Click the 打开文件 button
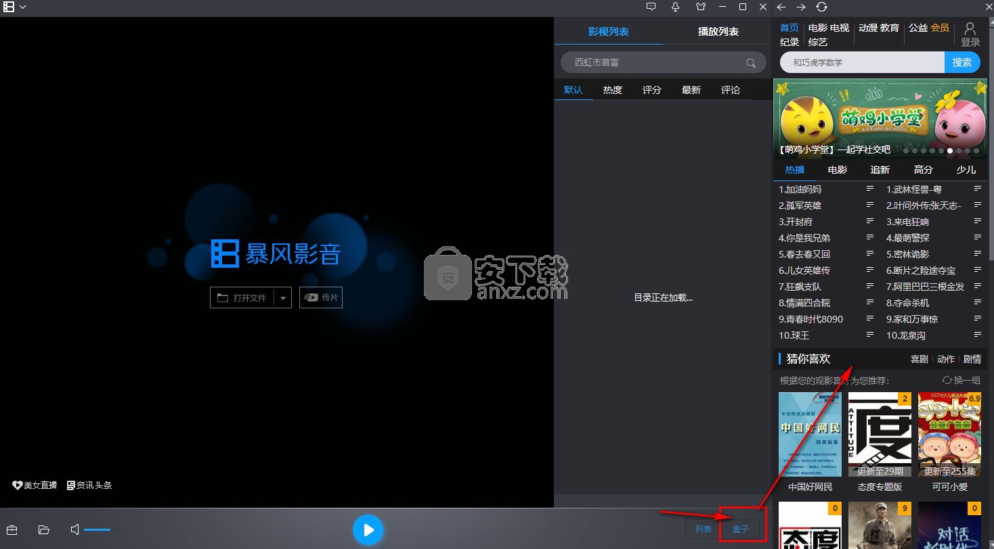 point(242,297)
